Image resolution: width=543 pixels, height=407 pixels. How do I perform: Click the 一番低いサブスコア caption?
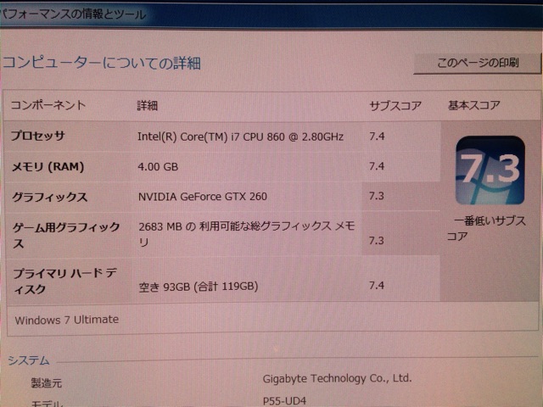(486, 228)
